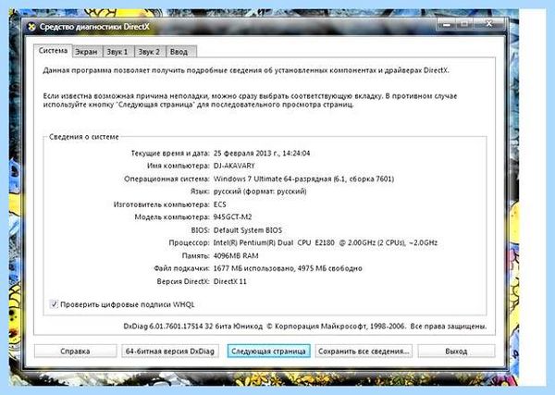555x395 pixels.
Task: Click the Имя компьютера label
Action: (x=179, y=166)
